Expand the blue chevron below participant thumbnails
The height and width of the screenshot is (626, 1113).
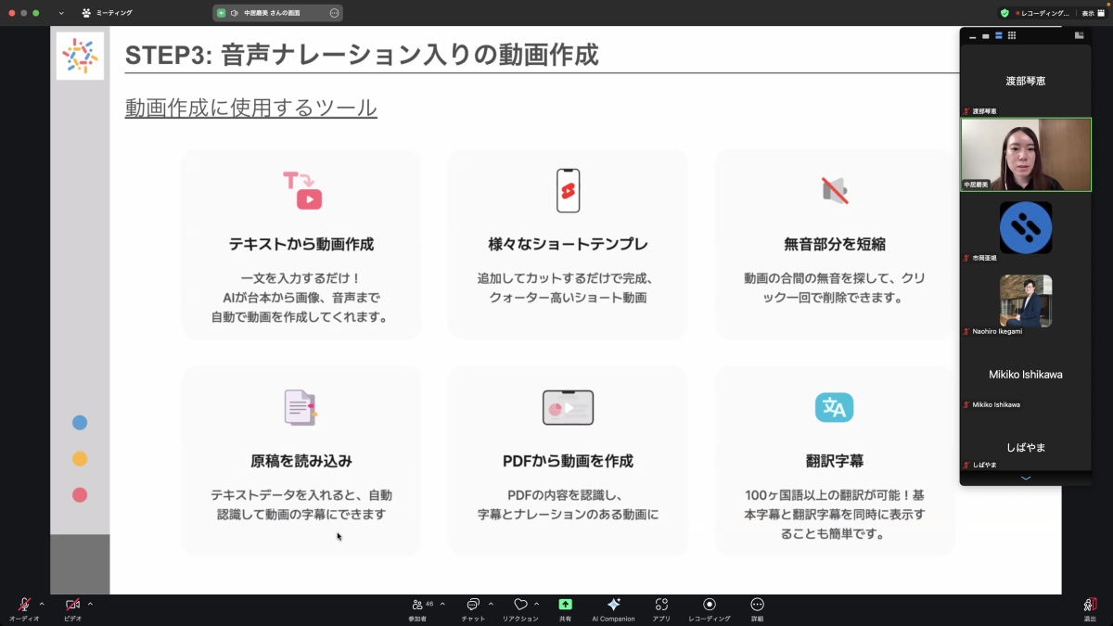click(x=1025, y=478)
